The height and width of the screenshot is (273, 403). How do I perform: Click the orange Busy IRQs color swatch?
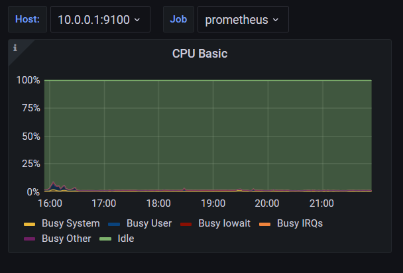coord(264,224)
